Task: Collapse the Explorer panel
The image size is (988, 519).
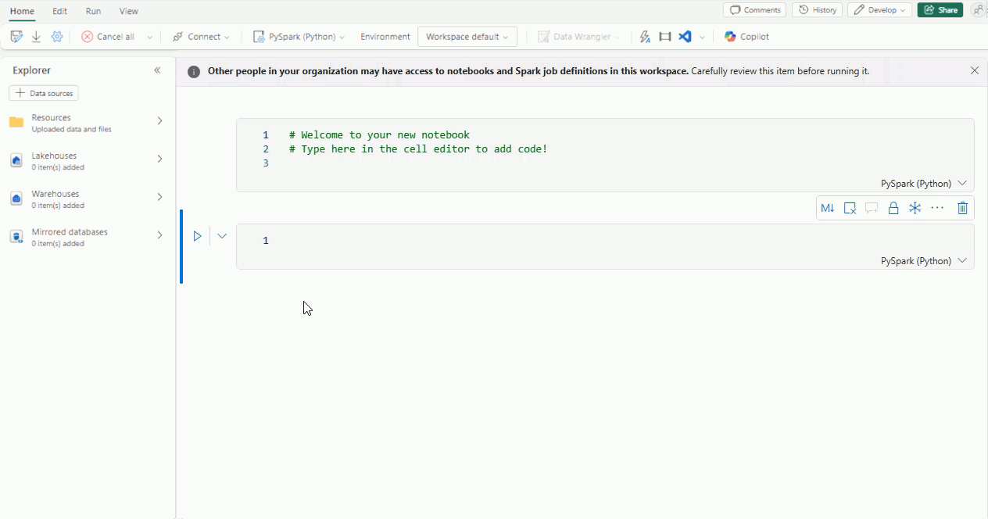Action: (x=157, y=70)
